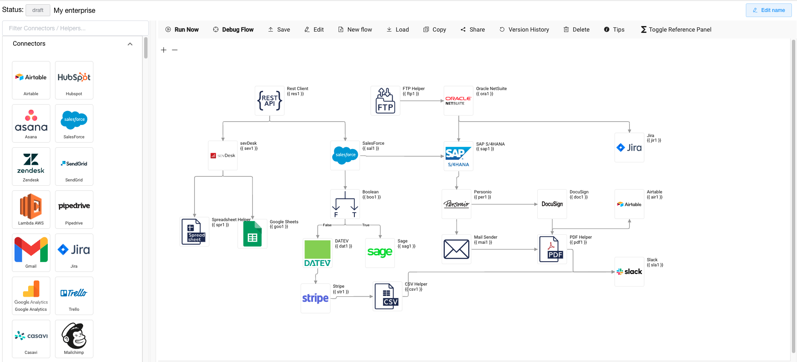Open the Tips panel

point(614,29)
